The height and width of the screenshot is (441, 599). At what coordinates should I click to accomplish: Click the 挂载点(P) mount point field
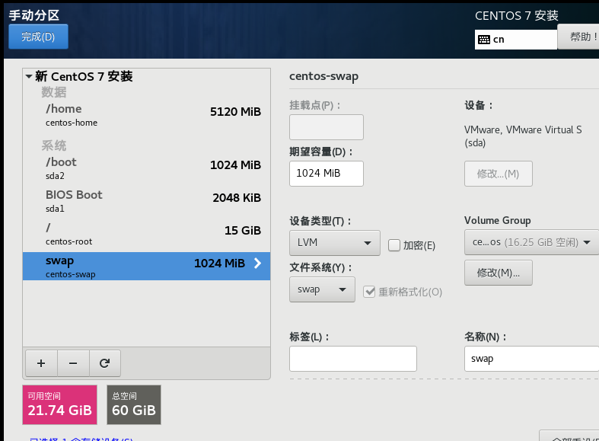tap(327, 127)
